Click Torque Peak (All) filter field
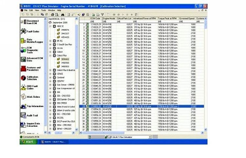This screenshot has width=246, height=158. 168,21
